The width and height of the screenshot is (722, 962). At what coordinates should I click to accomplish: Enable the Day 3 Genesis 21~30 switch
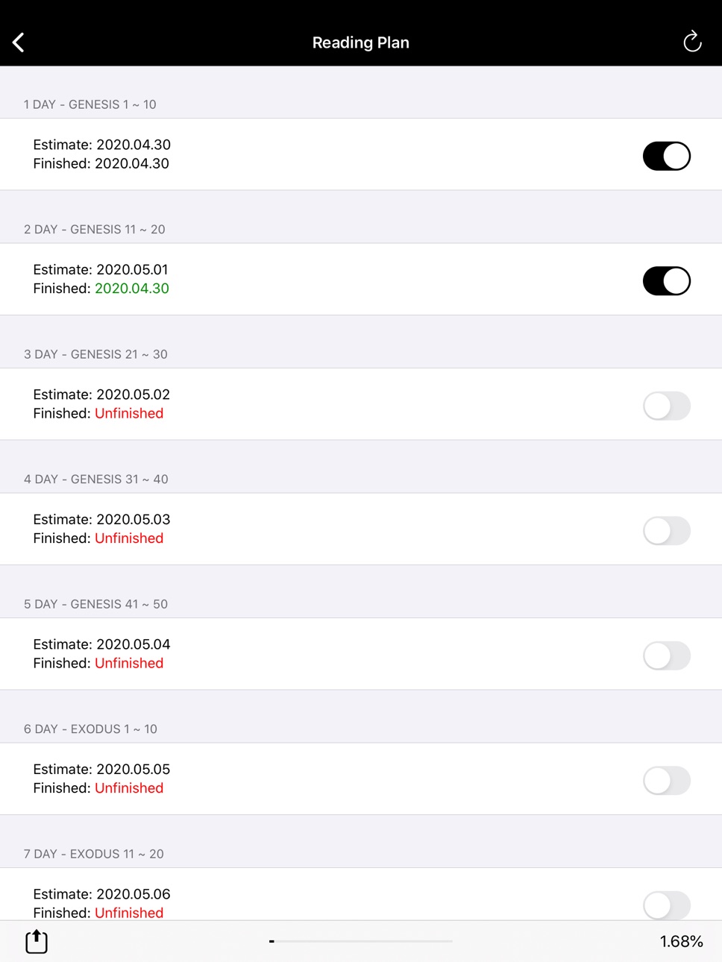[667, 406]
